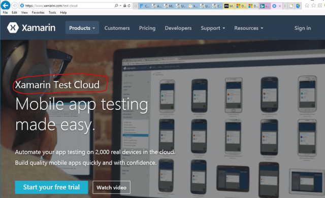
Task: Switch to the tab with the blue F icon
Action: pos(144,6)
